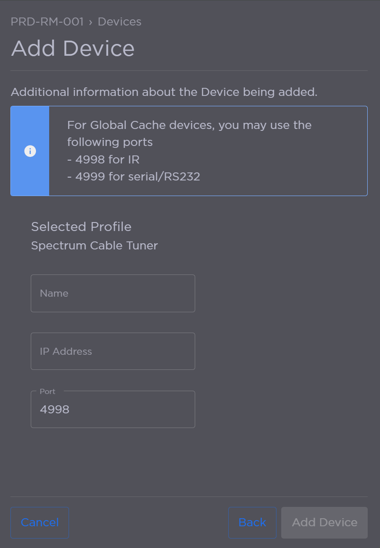Navigate to Devices via the breadcrumb
Viewport: 380px width, 548px height.
pos(119,22)
